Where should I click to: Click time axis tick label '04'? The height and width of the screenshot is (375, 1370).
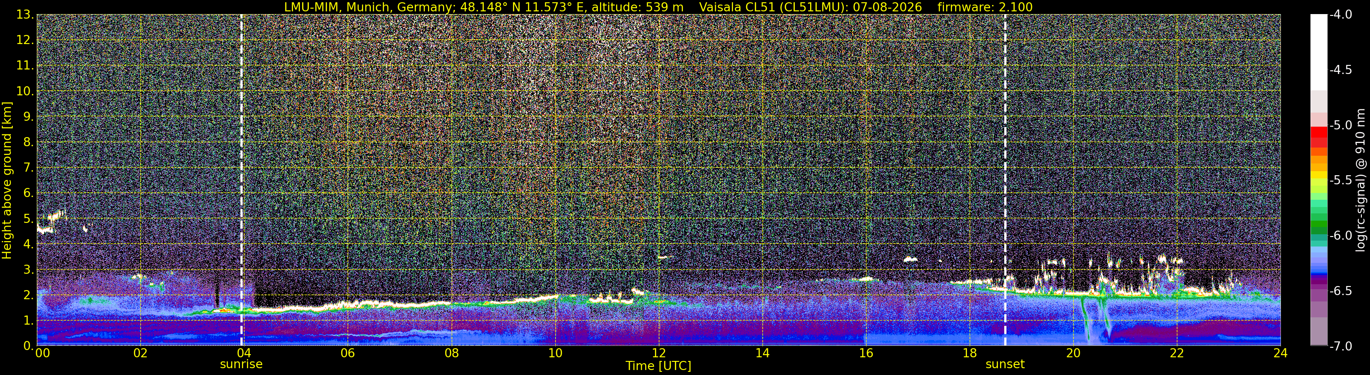point(244,354)
